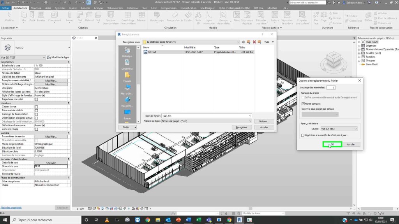Click the go-back arrow icon in save dialog
399x224 pixels.
pyautogui.click(x=244, y=42)
